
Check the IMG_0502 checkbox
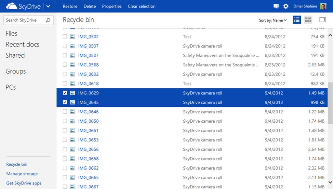point(65,37)
